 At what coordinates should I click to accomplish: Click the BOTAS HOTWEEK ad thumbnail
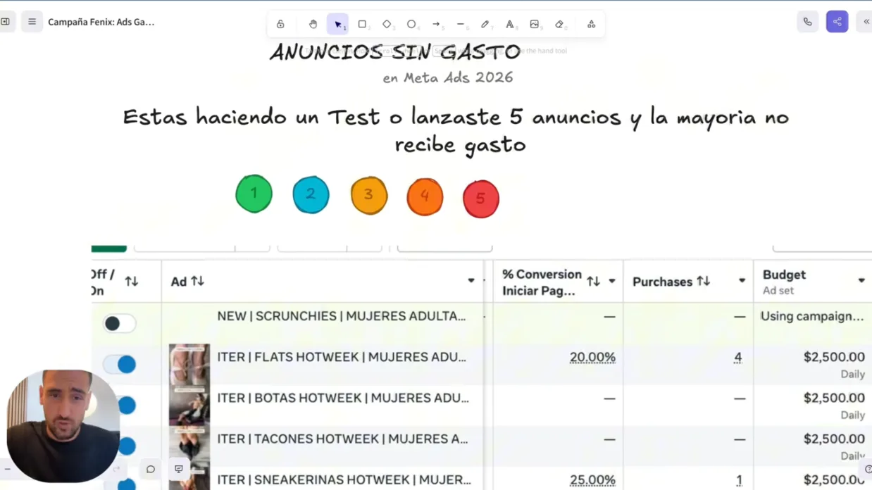pyautogui.click(x=189, y=405)
